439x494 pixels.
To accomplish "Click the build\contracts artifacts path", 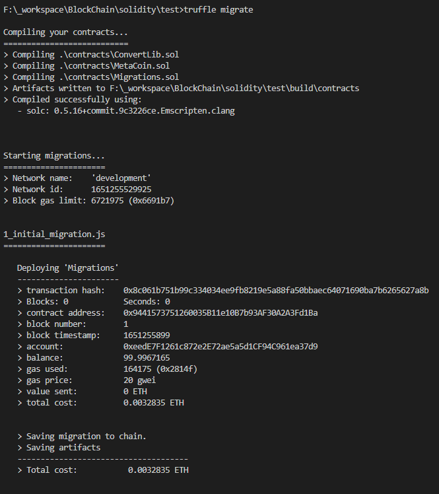I will point(234,88).
